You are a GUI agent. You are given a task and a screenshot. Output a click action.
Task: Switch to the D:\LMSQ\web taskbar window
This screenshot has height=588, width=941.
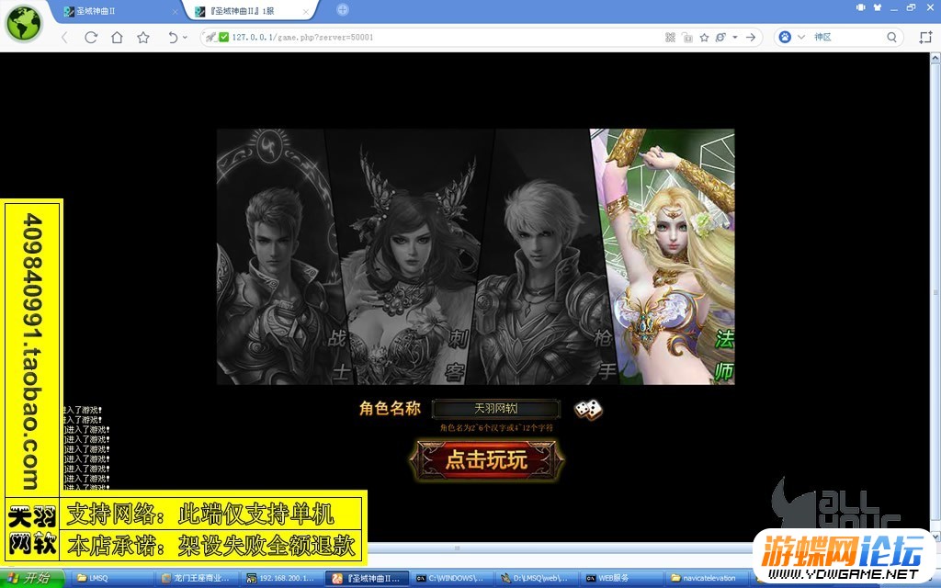coord(538,579)
